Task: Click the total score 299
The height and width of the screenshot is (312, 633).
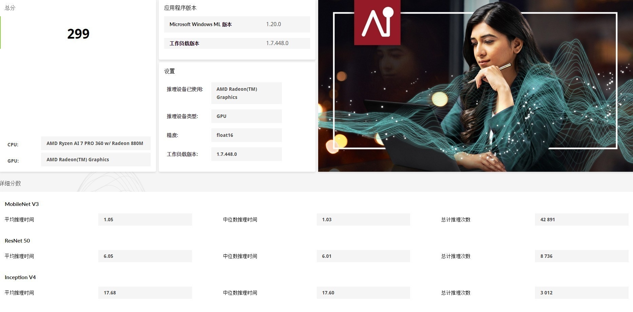Action: tap(78, 34)
